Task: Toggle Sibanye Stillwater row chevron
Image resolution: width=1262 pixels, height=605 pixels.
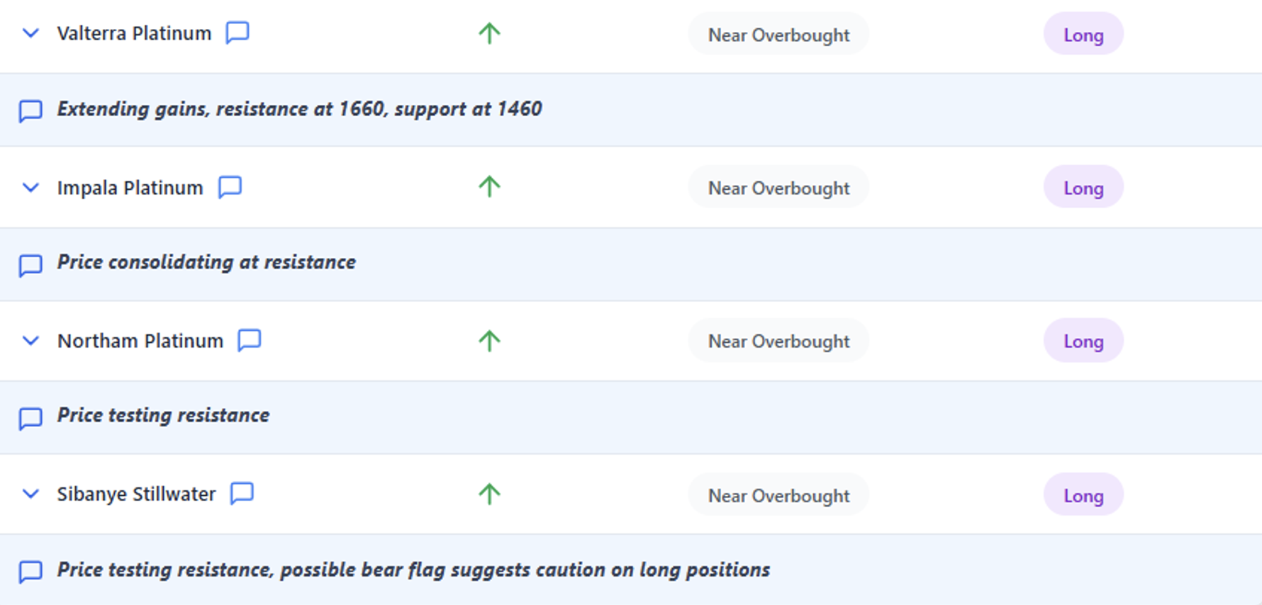Action: [x=30, y=494]
